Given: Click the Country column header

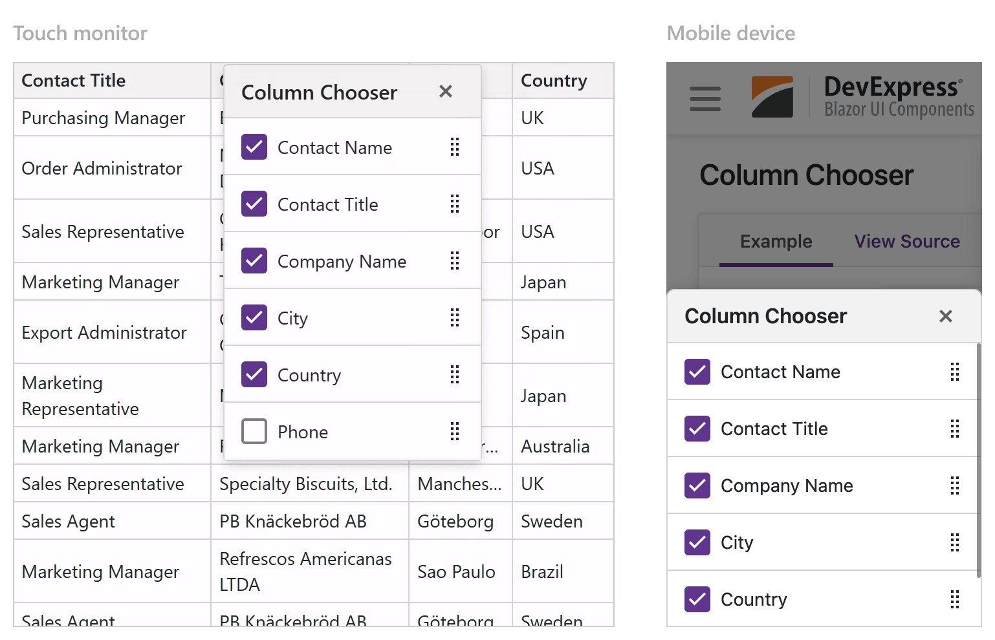Looking at the screenshot, I should tap(554, 80).
